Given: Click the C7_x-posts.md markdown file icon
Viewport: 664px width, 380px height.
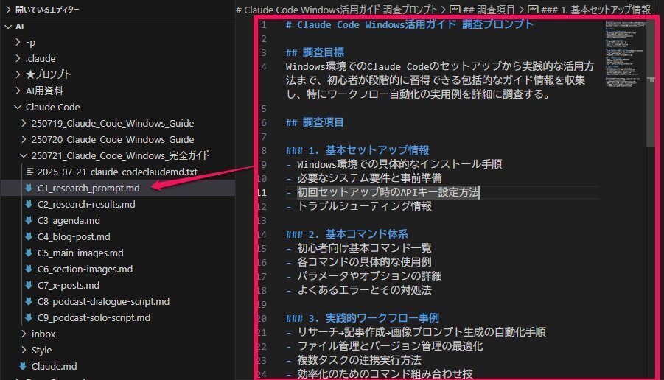Looking at the screenshot, I should [29, 285].
